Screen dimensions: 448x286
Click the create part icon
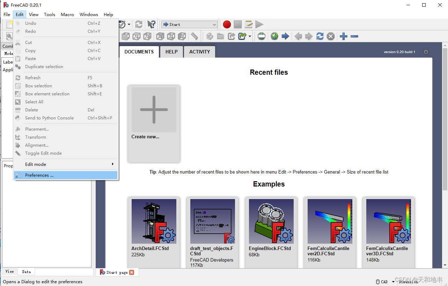[x=210, y=36]
